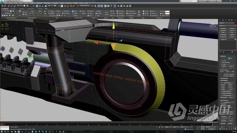Expand Polygon Modeling ribbon panel
This screenshot has height=133, width=237.
tap(11, 18)
